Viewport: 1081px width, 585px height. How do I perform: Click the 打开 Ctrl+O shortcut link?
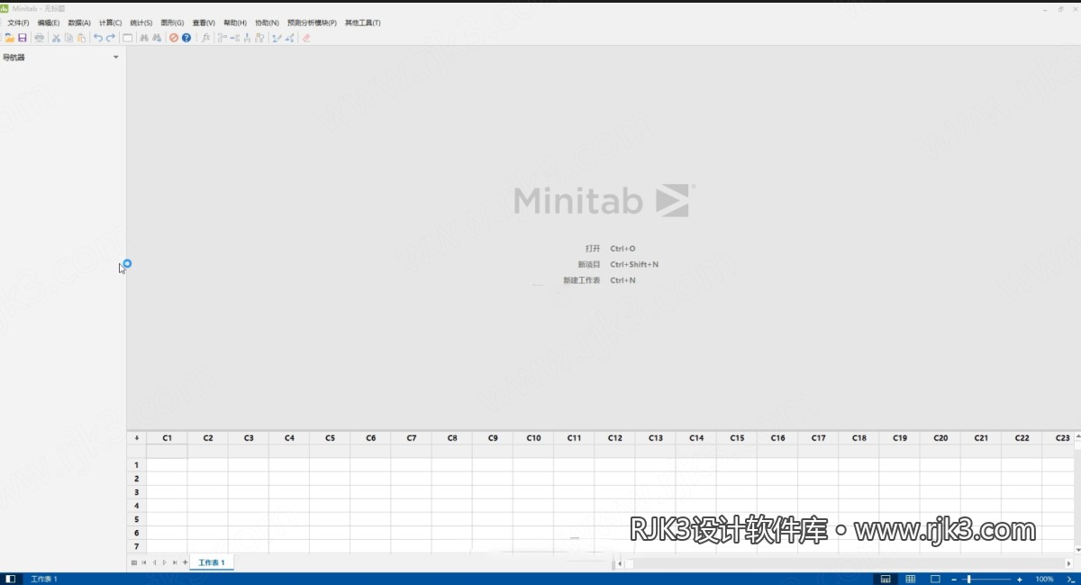tap(610, 248)
